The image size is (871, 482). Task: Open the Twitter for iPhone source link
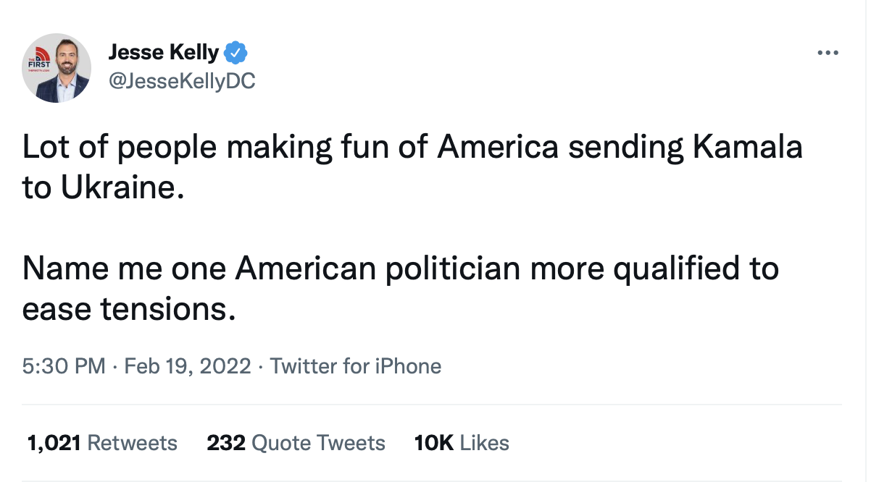pyautogui.click(x=355, y=365)
